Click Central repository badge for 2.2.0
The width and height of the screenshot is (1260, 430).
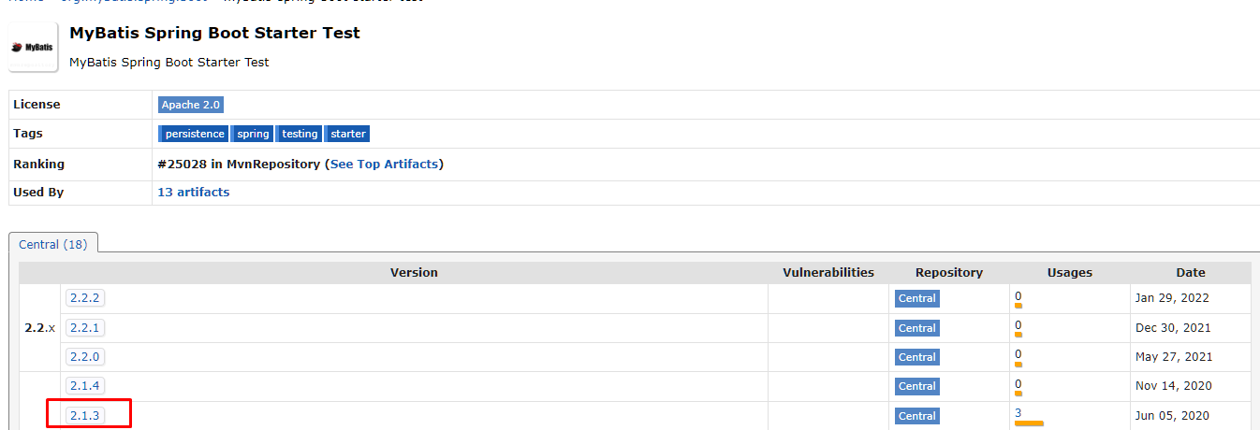coord(916,357)
